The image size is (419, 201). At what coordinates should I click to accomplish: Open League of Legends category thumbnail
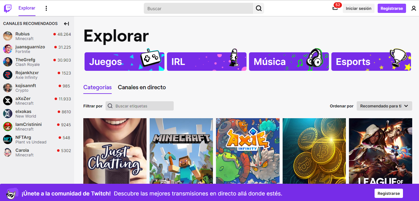point(380,151)
